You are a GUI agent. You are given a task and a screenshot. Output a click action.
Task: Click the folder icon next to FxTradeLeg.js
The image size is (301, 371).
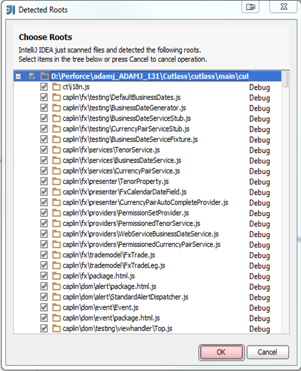[56, 266]
